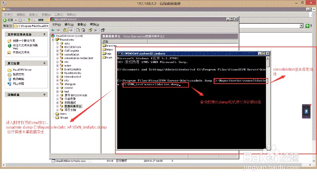Viewport: 317px width, 178px height.
Task: Select the shangyan repository
Action: pyautogui.click(x=70, y=84)
